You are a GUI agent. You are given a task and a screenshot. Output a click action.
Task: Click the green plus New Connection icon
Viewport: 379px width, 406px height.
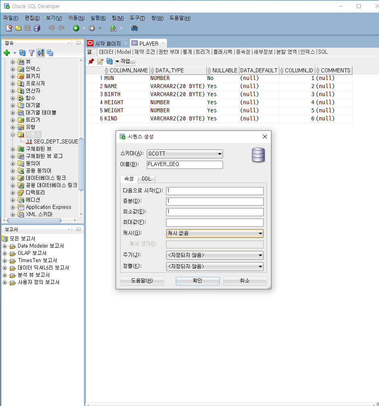point(7,53)
